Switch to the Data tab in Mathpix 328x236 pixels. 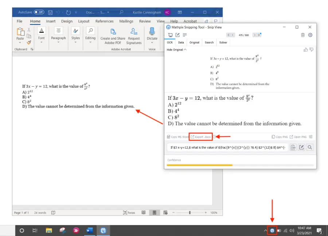pos(181,43)
